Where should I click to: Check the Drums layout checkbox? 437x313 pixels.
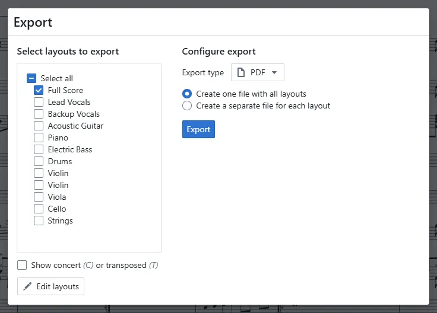tap(39, 161)
